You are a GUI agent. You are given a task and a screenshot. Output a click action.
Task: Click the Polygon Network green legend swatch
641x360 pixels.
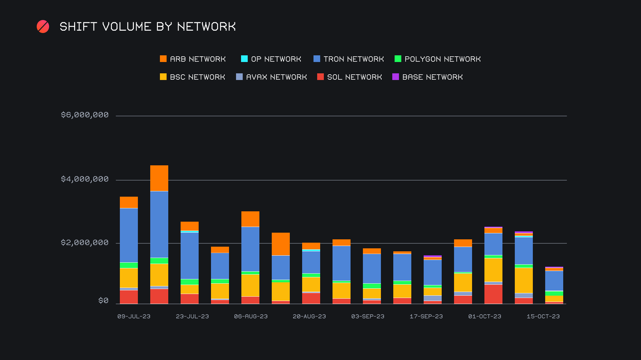[x=398, y=59]
